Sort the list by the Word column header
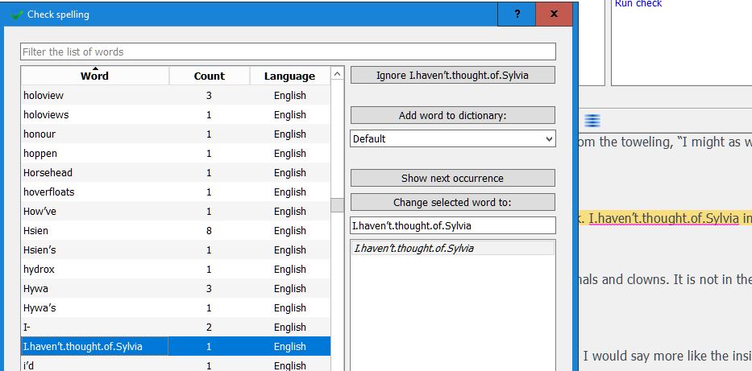Image resolution: width=752 pixels, height=371 pixels. click(x=94, y=76)
